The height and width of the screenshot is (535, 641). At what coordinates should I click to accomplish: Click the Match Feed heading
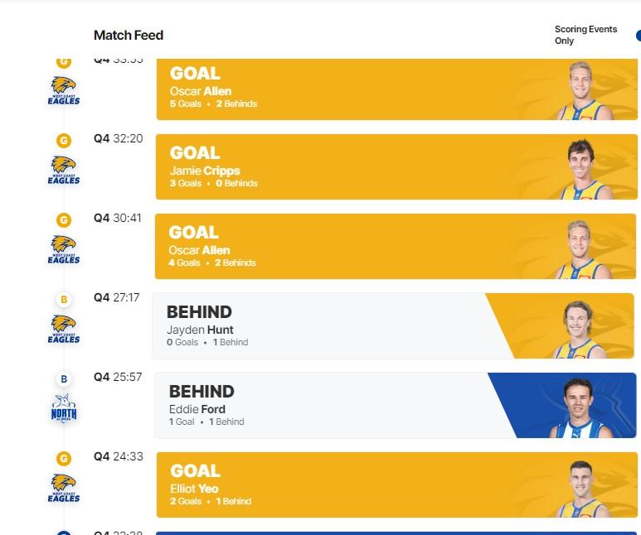pos(129,35)
